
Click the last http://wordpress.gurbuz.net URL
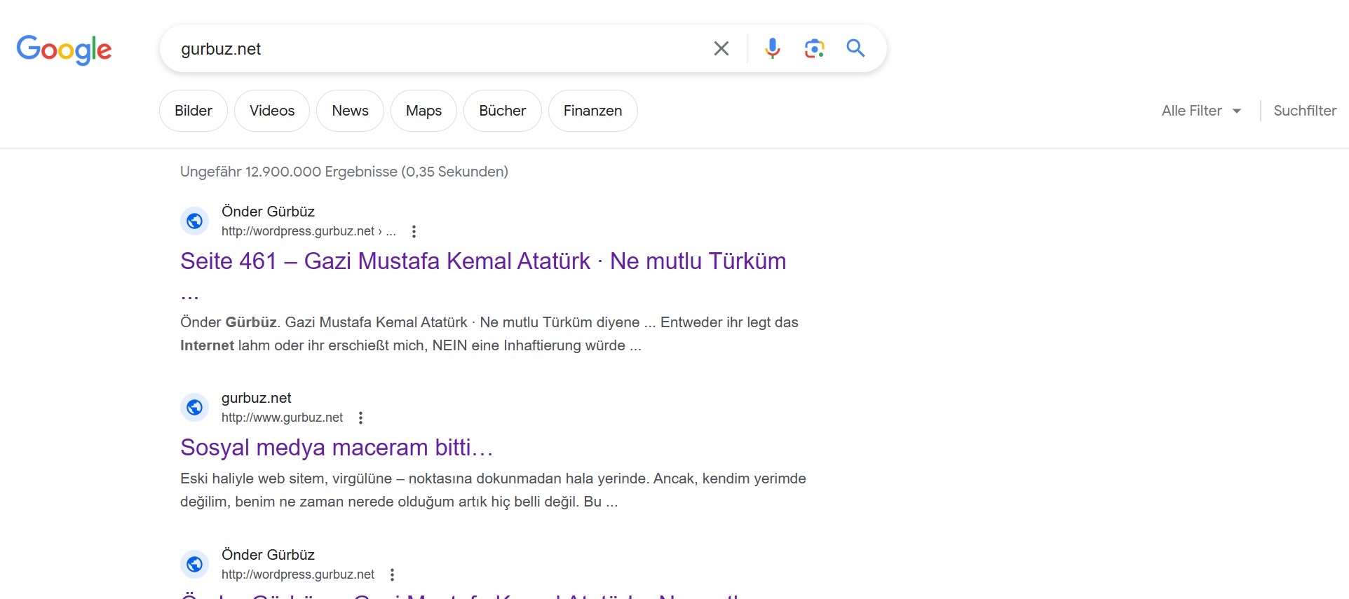(298, 574)
